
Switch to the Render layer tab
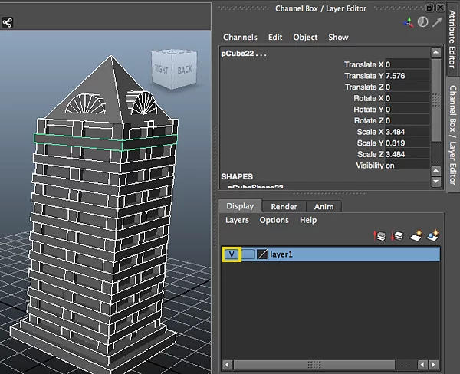pyautogui.click(x=284, y=206)
